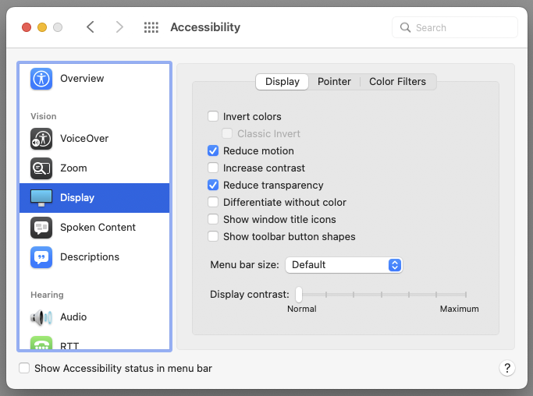Select the Spoken Content icon
The image size is (533, 396).
coord(41,227)
